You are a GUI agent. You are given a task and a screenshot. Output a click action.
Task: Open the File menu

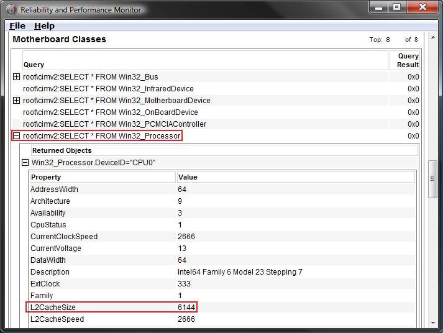point(17,25)
